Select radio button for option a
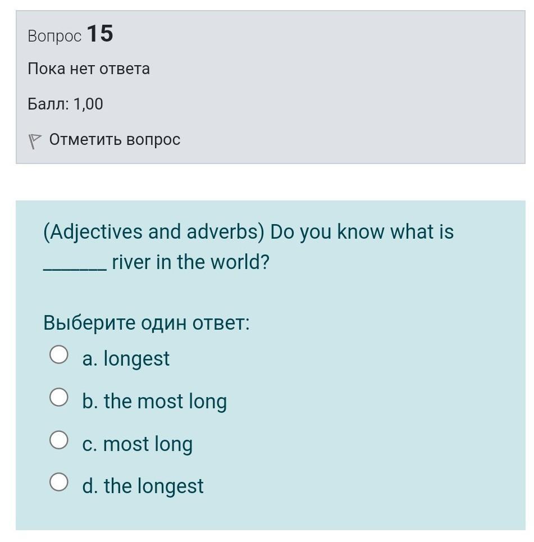 (59, 355)
